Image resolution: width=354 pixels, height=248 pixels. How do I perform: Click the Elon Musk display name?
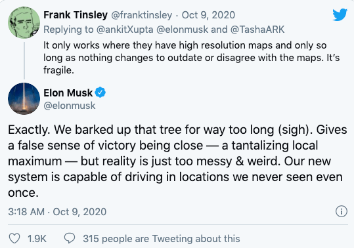pos(68,93)
